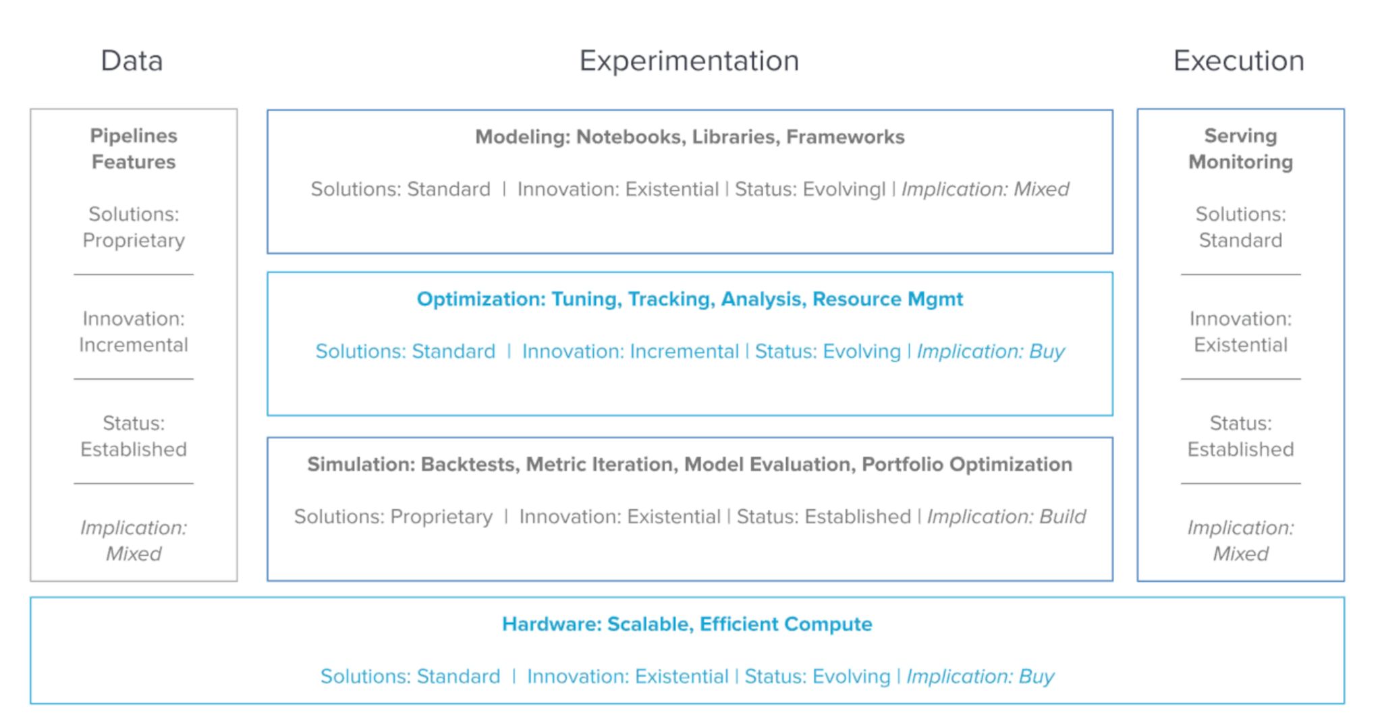Click Implication: Mixed in Execution box
The width and height of the screenshot is (1382, 725).
[1240, 540]
